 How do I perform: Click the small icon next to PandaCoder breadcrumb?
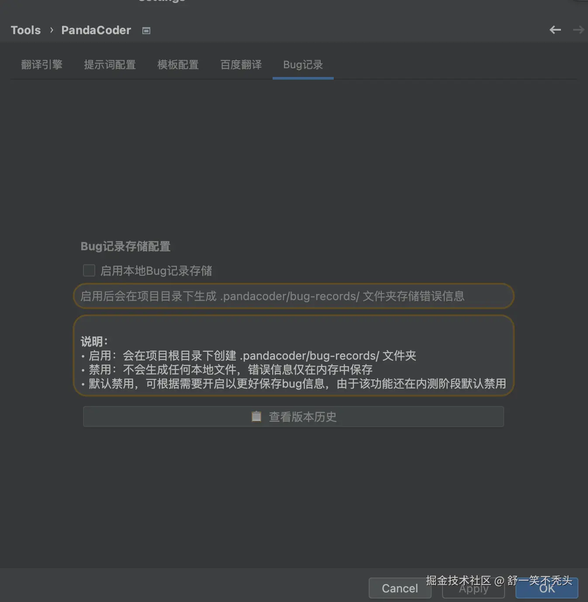click(146, 30)
